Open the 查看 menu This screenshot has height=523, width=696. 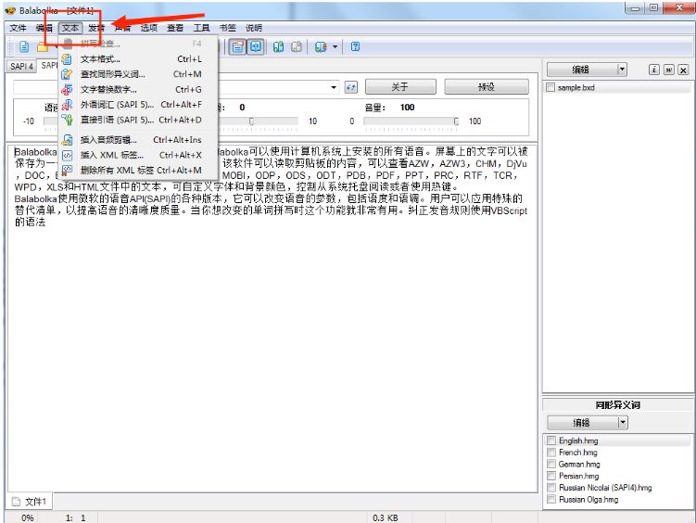pyautogui.click(x=175, y=28)
